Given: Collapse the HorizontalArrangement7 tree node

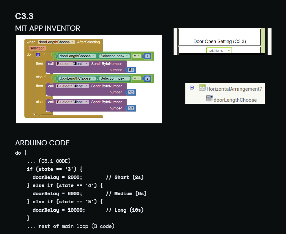Looking at the screenshot, I should [x=192, y=88].
